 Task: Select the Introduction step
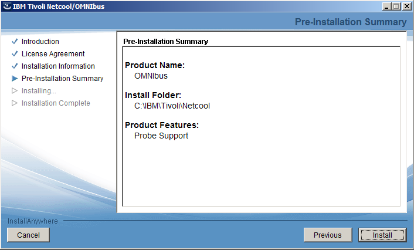[40, 42]
